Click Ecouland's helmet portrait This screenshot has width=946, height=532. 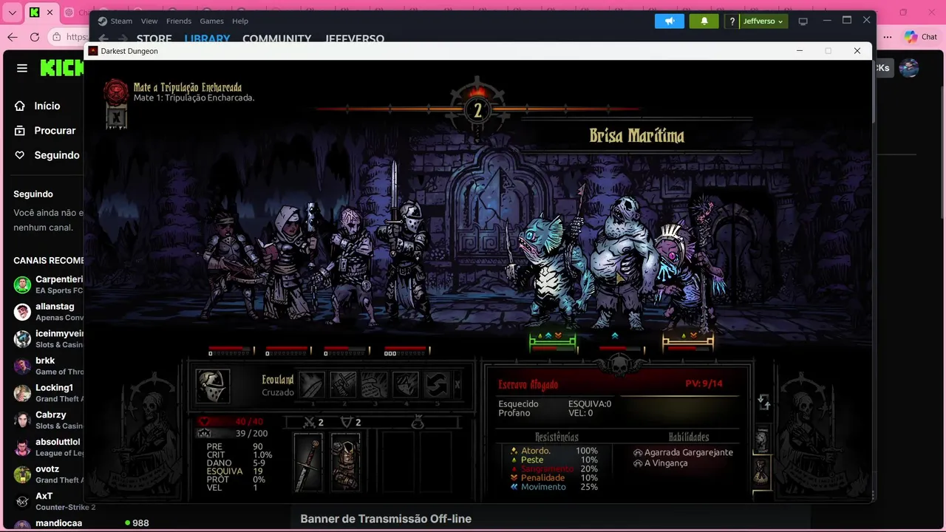(213, 386)
